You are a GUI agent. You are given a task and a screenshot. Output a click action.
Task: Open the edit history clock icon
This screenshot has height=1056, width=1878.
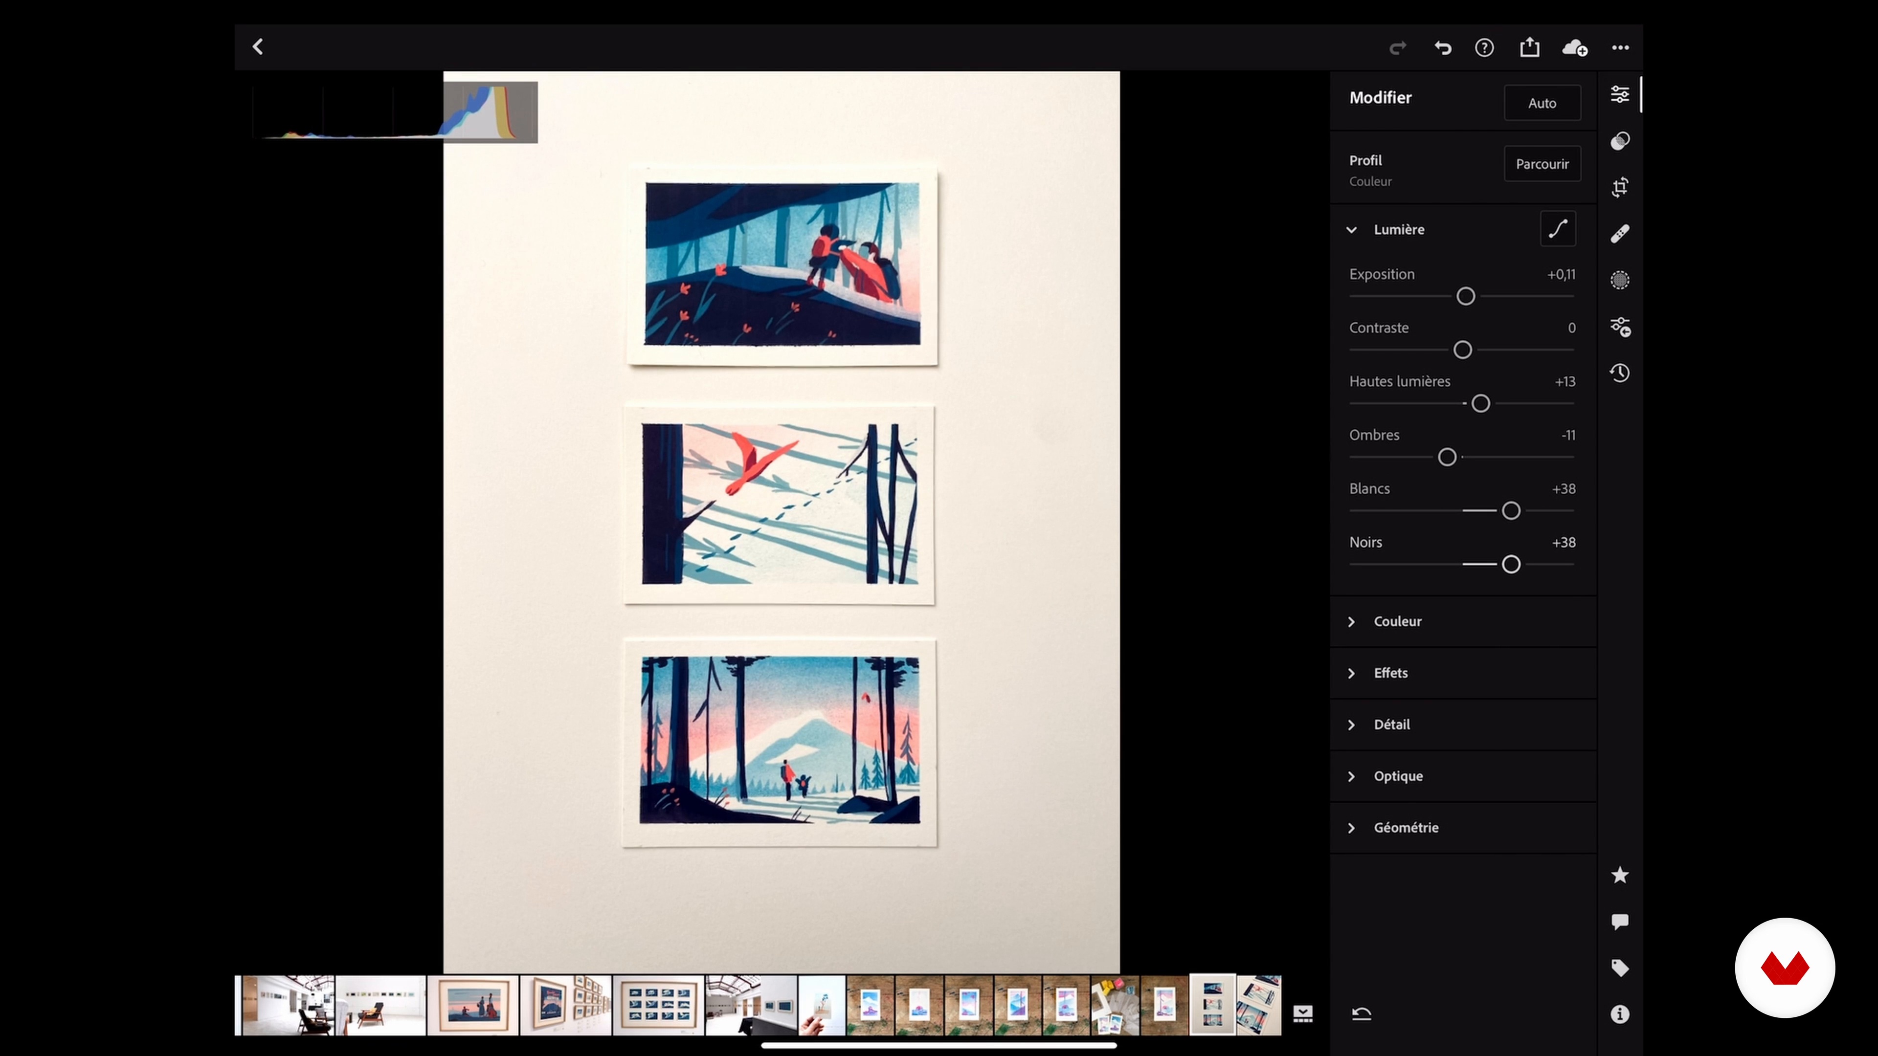pyautogui.click(x=1620, y=373)
